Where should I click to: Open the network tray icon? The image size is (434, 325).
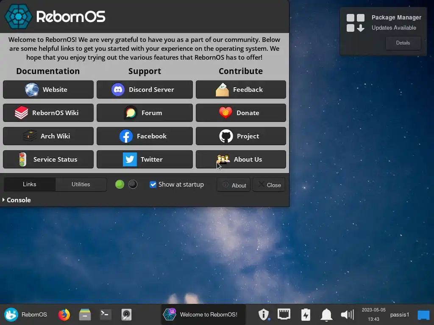[x=284, y=314]
